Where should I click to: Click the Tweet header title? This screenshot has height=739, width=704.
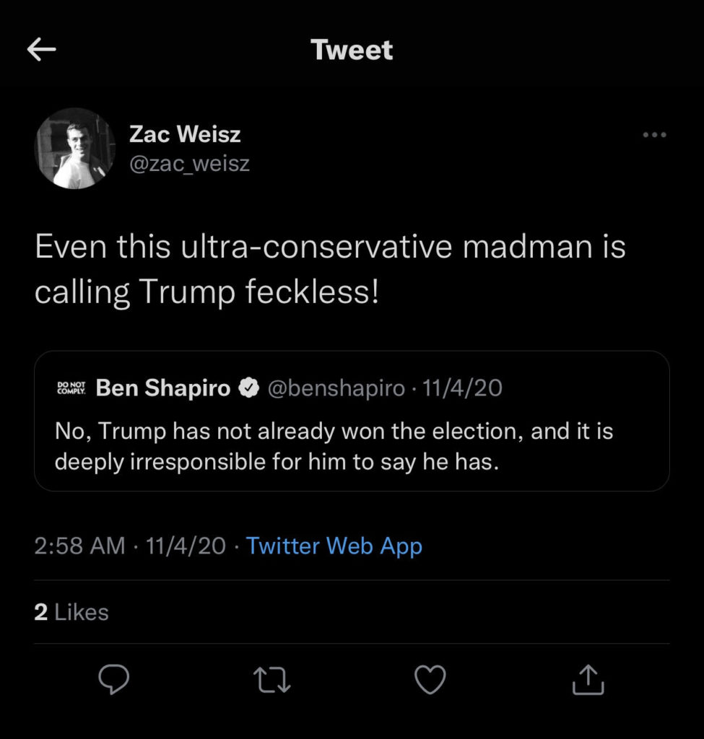click(x=352, y=50)
